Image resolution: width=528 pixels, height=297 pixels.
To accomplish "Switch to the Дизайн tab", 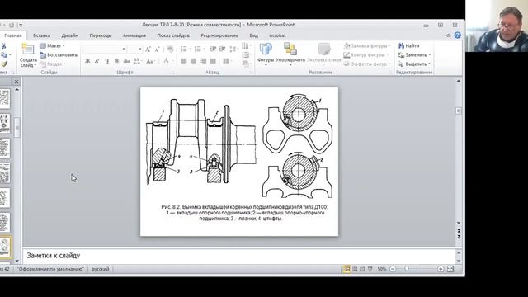I will pos(70,35).
